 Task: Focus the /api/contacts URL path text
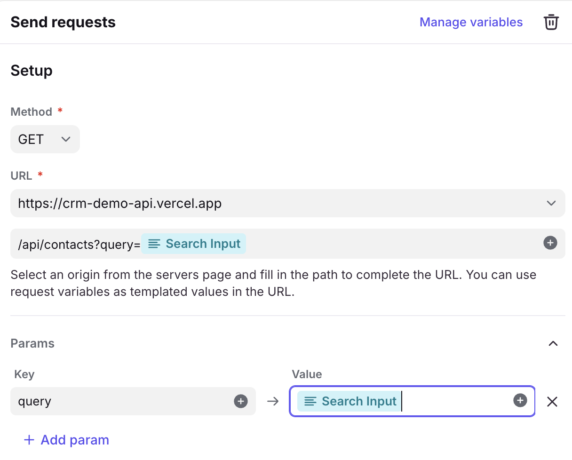click(x=75, y=244)
